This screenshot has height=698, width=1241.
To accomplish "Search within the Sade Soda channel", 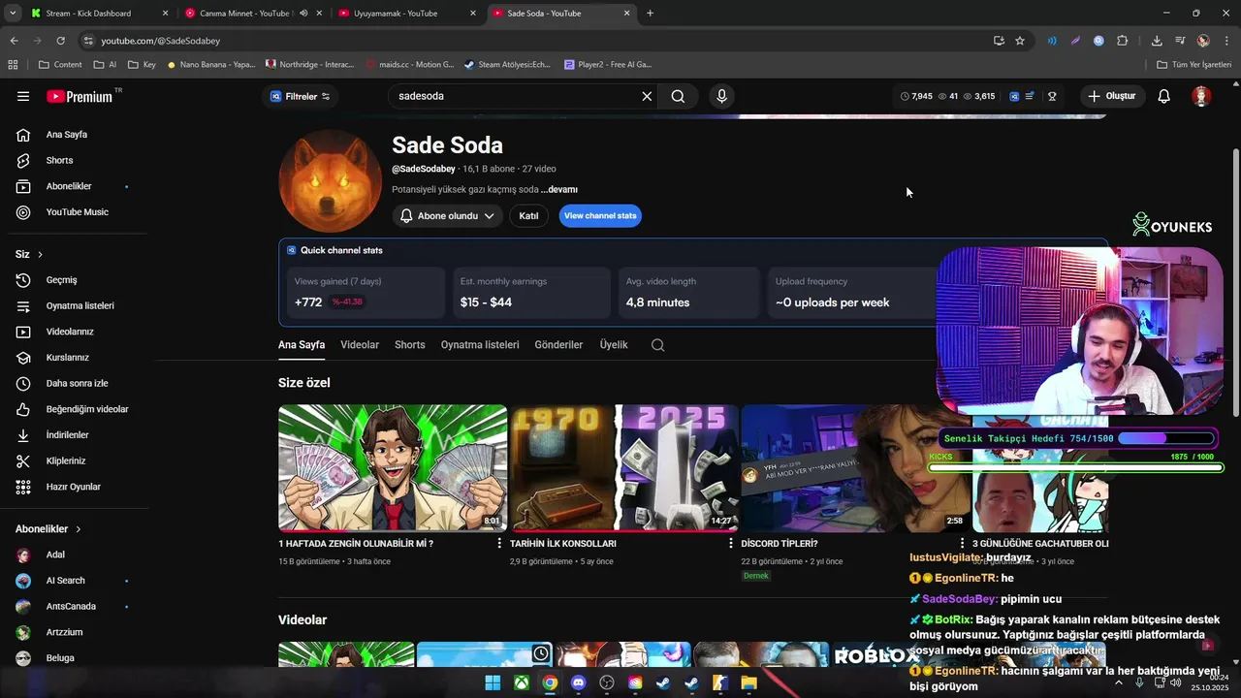I will 657,345.
